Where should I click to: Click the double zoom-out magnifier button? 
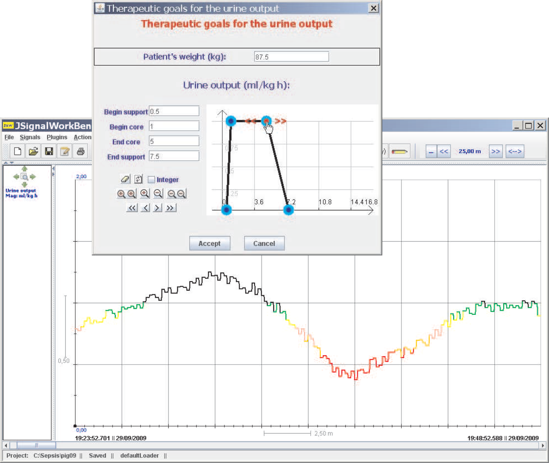click(x=176, y=194)
